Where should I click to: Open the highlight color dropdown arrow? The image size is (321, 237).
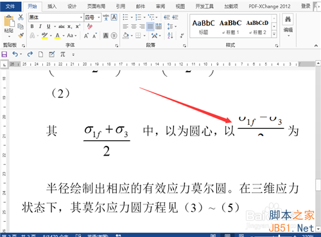[51, 36]
